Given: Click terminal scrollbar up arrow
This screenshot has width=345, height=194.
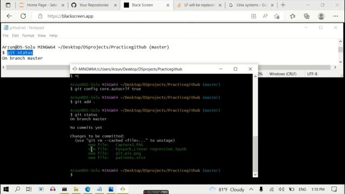Looking at the screenshot, I should click(x=255, y=77).
